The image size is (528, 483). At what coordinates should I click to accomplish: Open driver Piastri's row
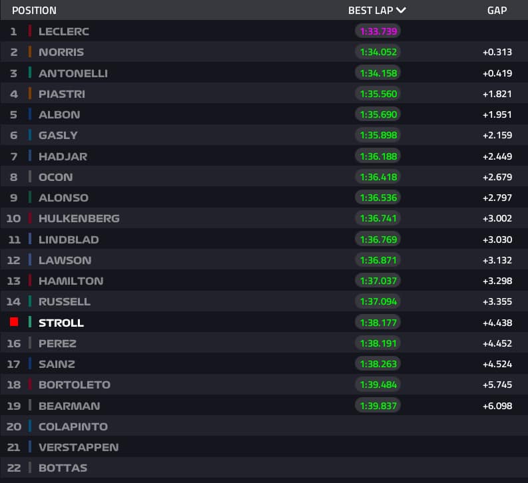tap(61, 94)
